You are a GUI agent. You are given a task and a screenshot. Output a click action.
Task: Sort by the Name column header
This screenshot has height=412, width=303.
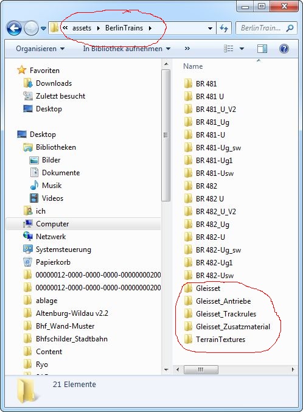(193, 66)
